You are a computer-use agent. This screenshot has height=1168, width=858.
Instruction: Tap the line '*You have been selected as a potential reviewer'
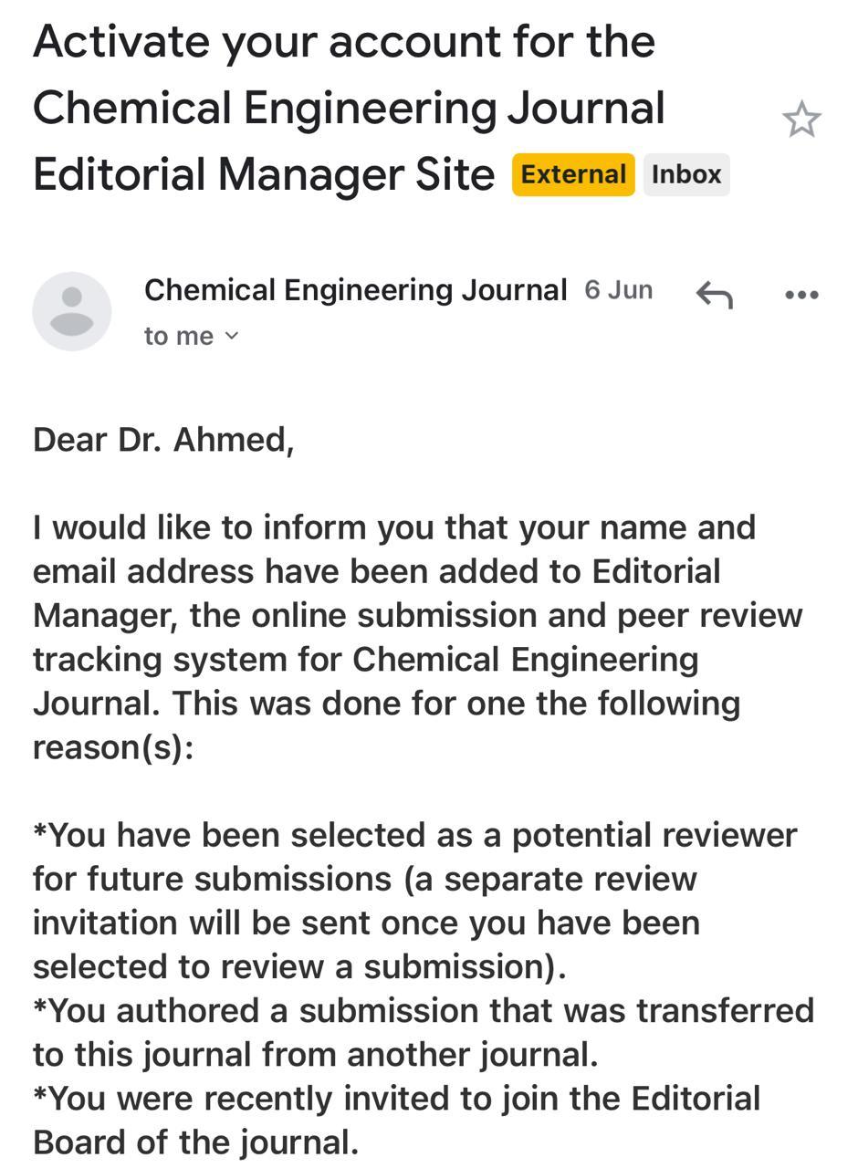click(415, 835)
